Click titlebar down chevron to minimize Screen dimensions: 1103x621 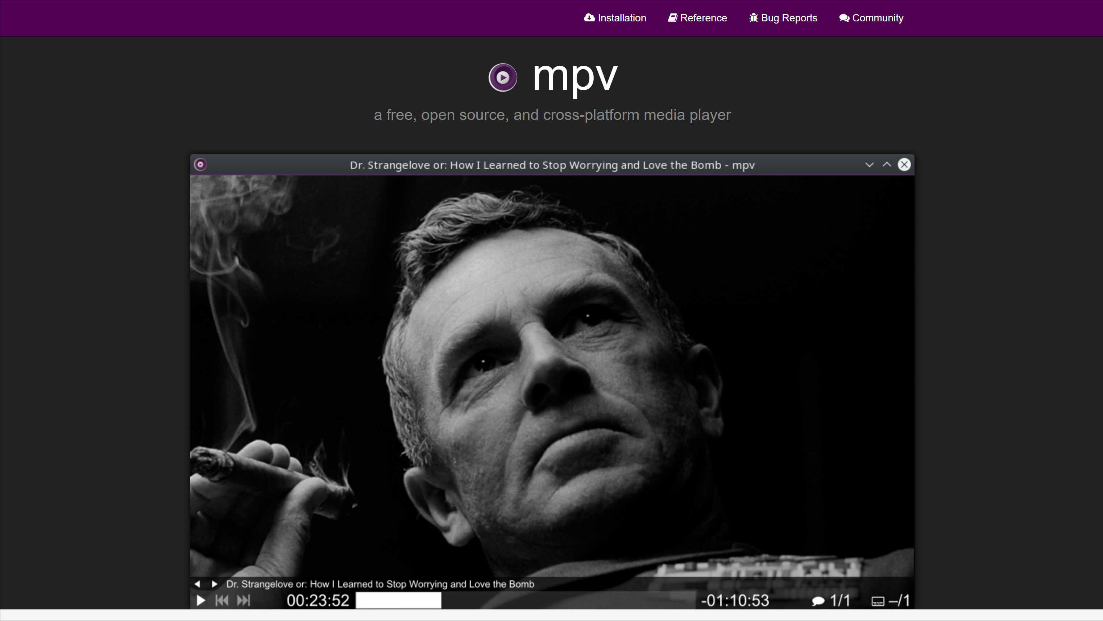pyautogui.click(x=869, y=165)
